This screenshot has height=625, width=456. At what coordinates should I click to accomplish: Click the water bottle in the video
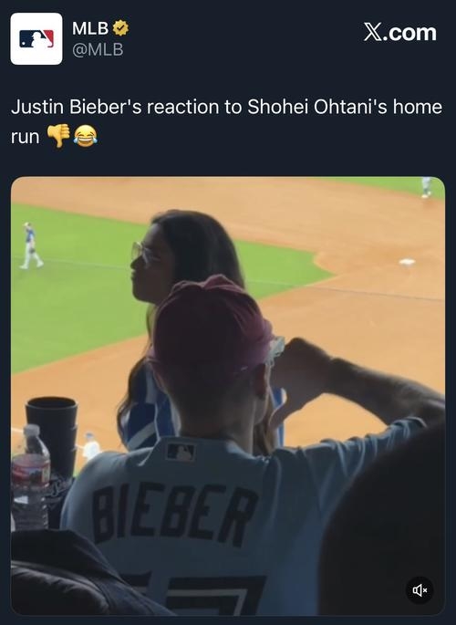29,477
